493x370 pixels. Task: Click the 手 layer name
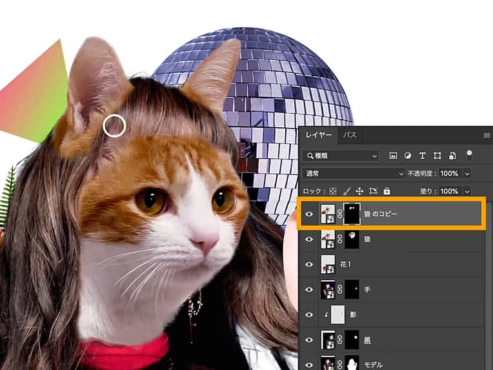(367, 290)
